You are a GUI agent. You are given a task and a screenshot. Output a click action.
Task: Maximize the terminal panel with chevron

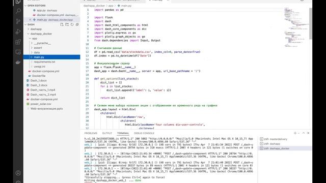point(304,133)
